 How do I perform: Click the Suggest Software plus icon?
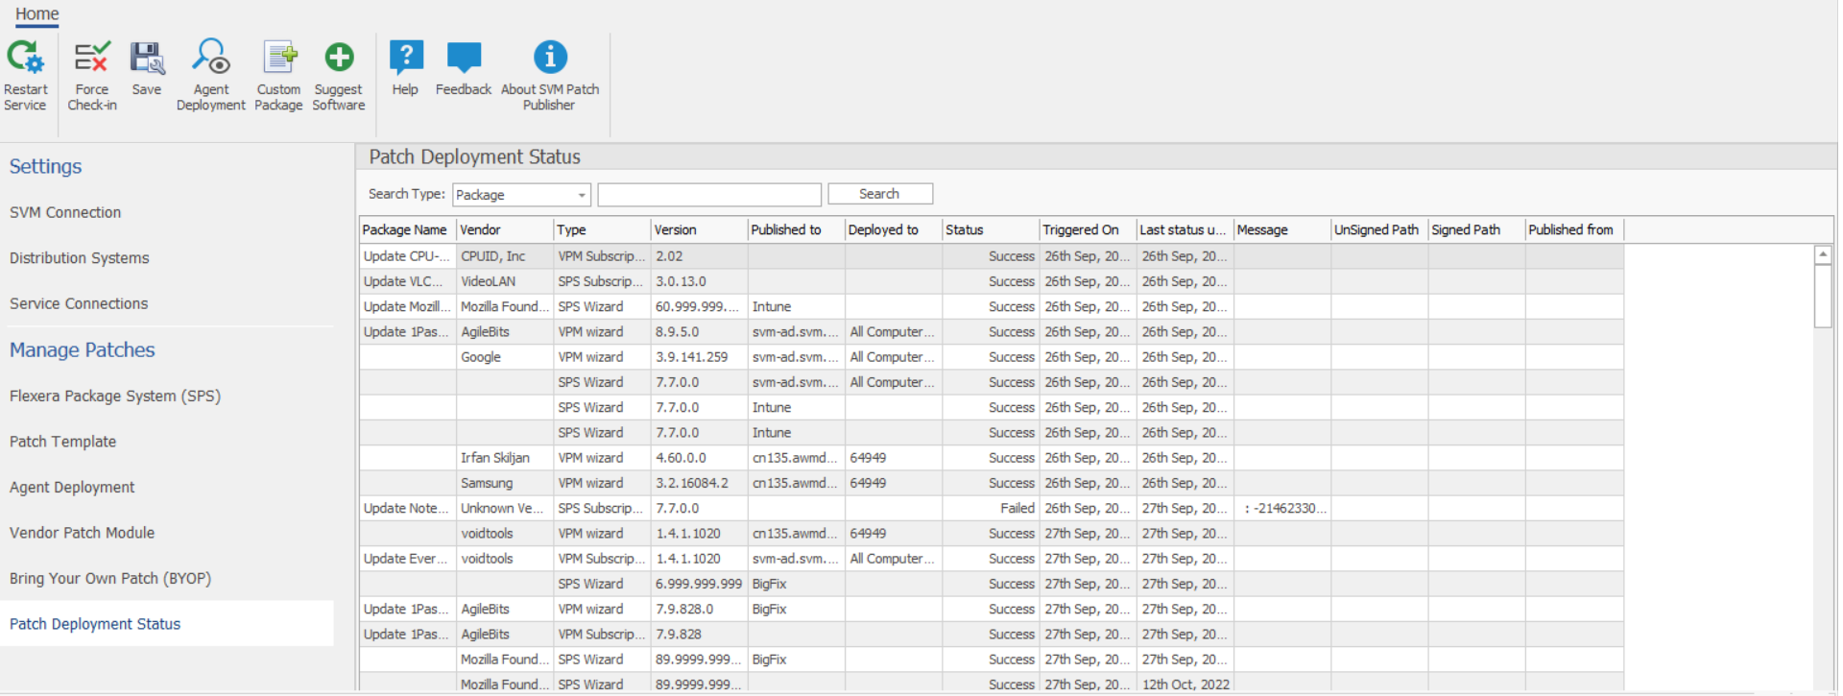[339, 58]
